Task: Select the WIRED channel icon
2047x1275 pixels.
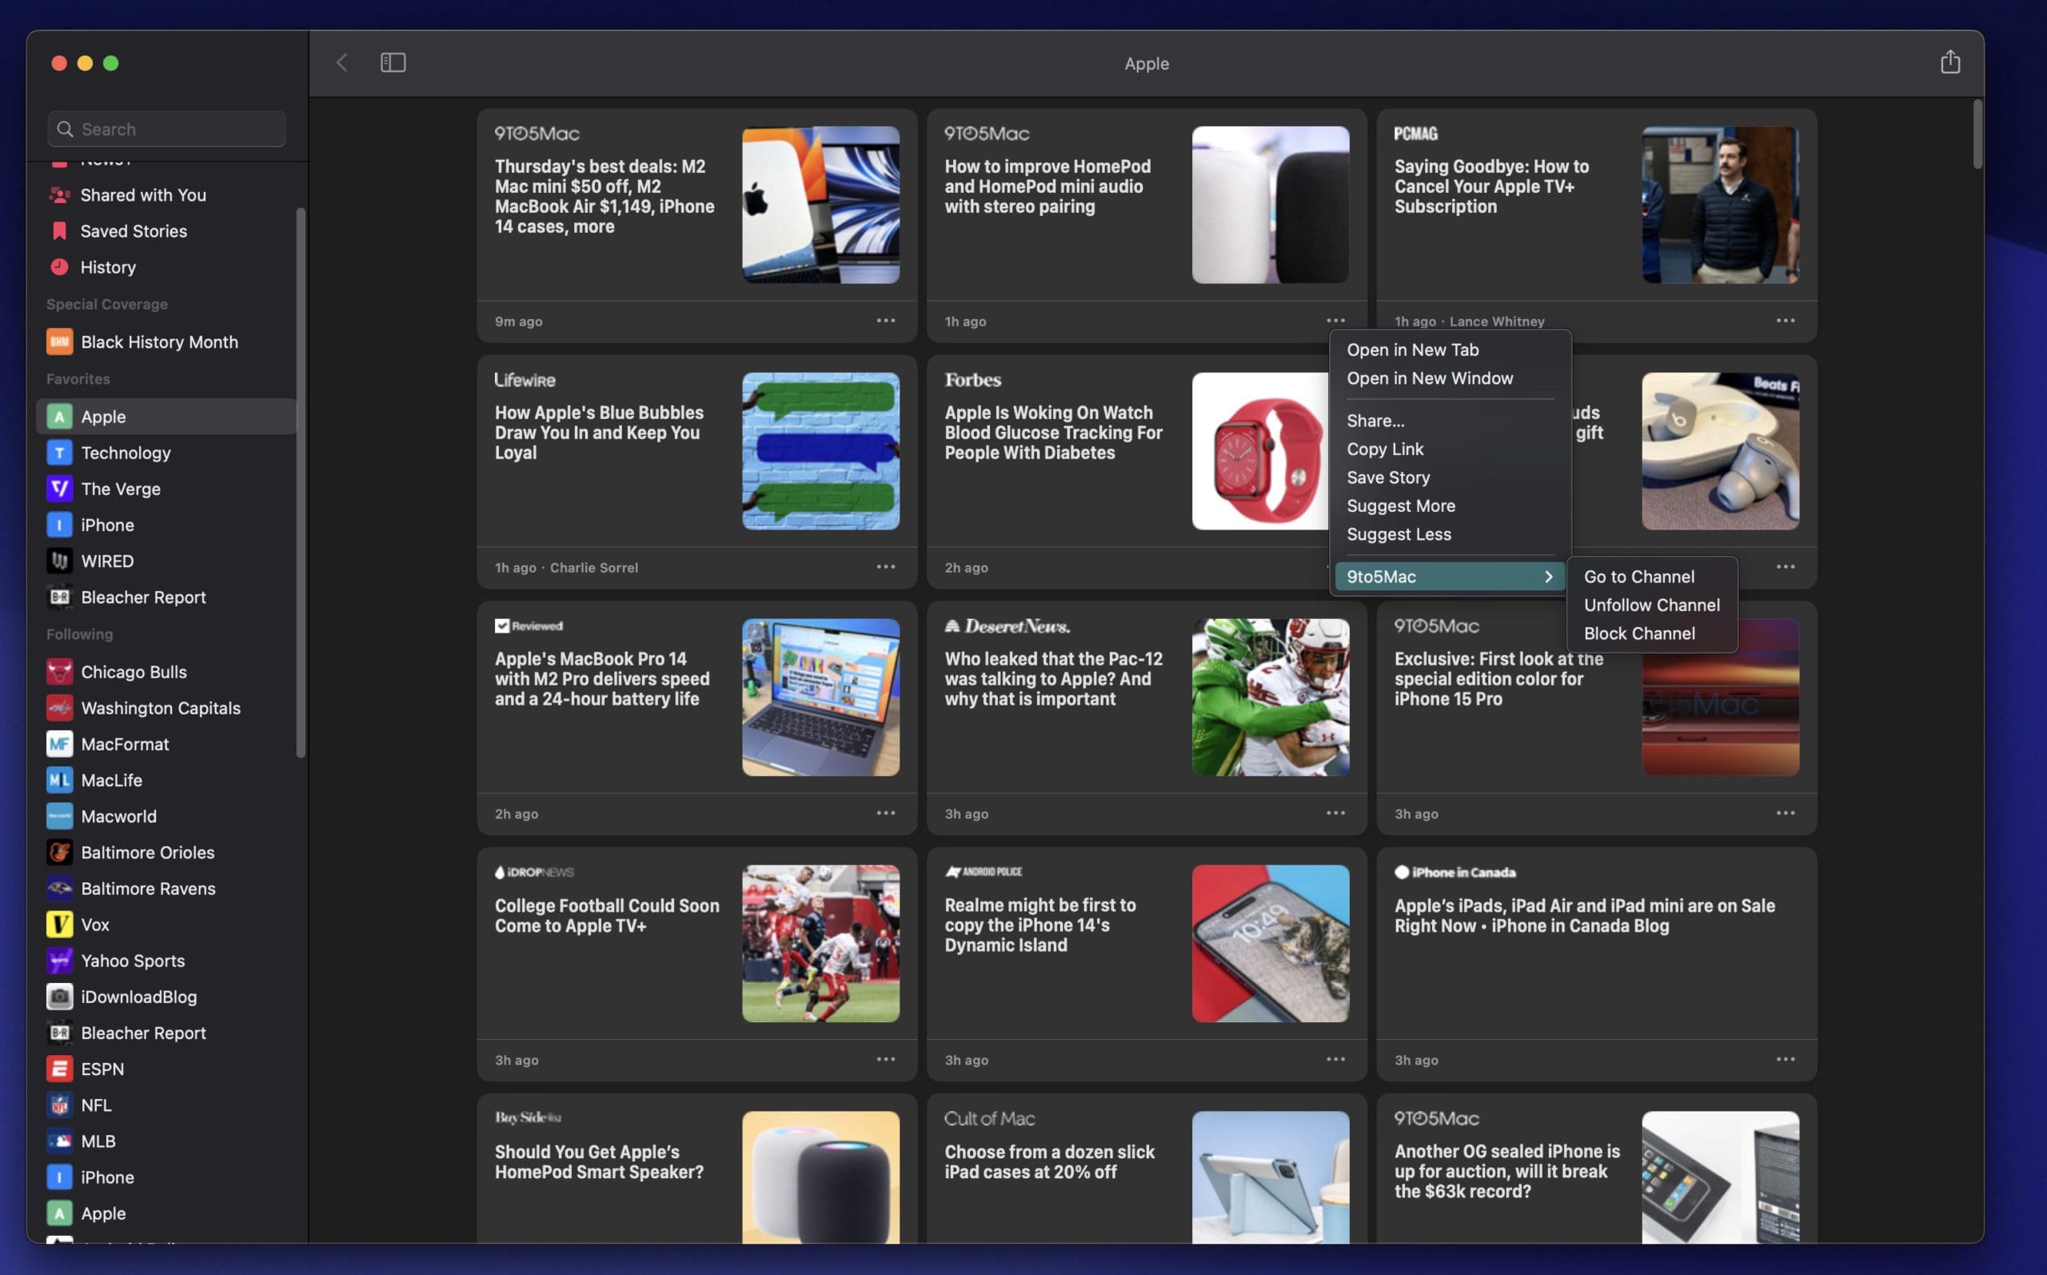Action: click(59, 561)
